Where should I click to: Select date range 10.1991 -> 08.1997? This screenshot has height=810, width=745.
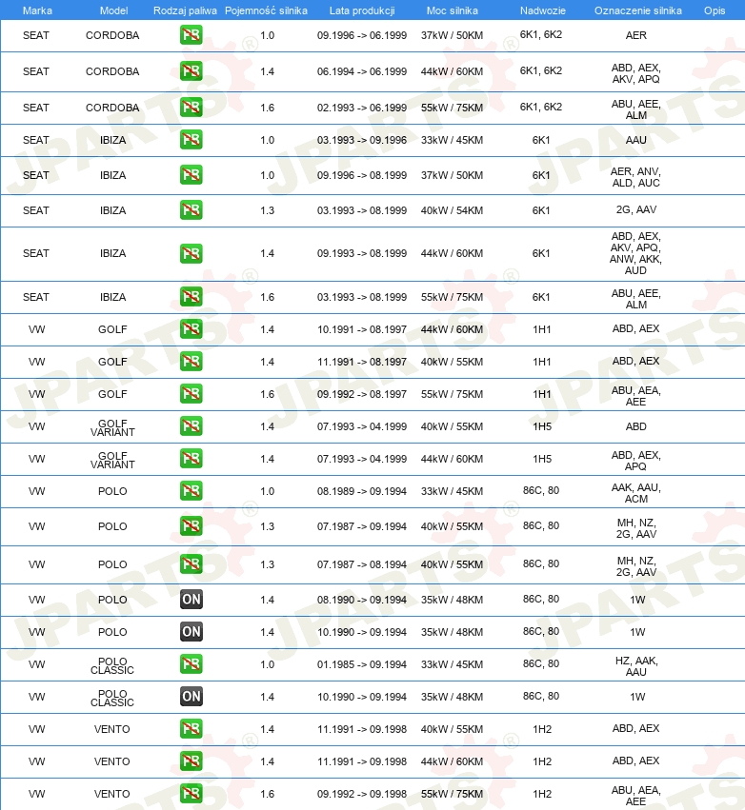point(362,329)
